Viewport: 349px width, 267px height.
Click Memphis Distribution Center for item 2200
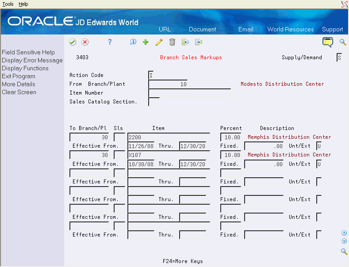pos(289,137)
